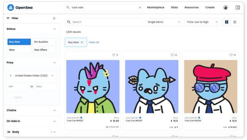Image resolution: width=247 pixels, height=140 pixels.
Task: Focus the Max price field
Action: [46, 86]
